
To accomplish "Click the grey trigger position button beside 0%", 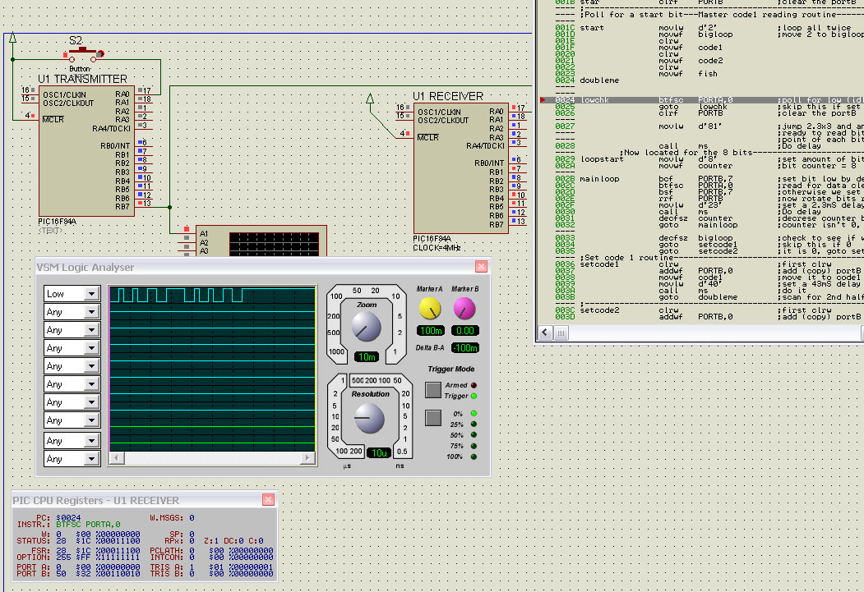I will [433, 418].
